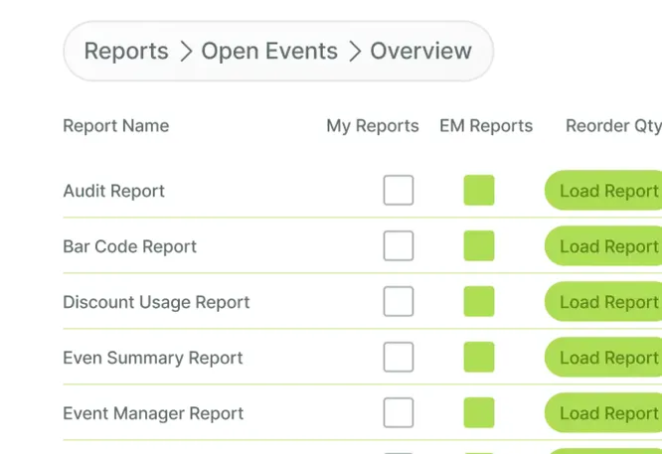This screenshot has width=662, height=454.
Task: Load the Bar Code Report
Action: click(603, 246)
